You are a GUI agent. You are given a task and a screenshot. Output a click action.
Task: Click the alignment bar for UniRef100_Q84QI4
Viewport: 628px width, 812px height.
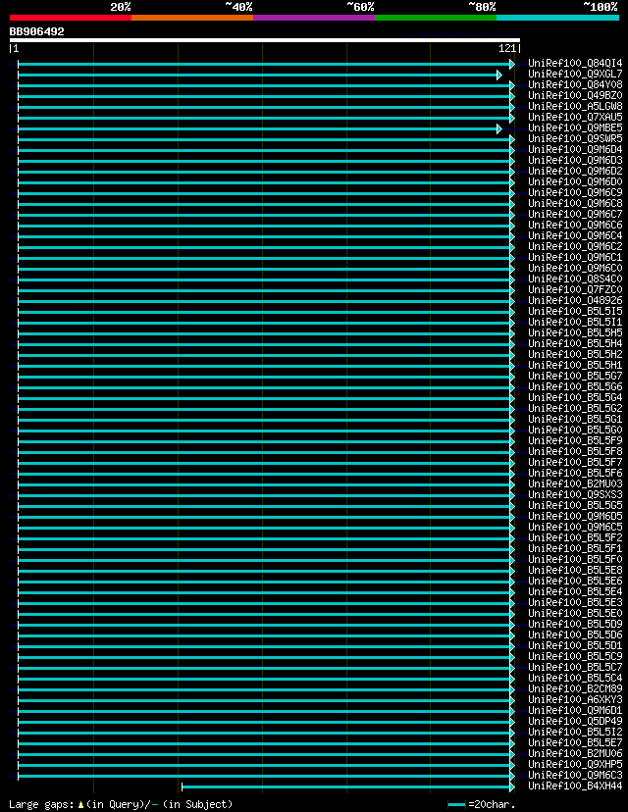coord(266,64)
